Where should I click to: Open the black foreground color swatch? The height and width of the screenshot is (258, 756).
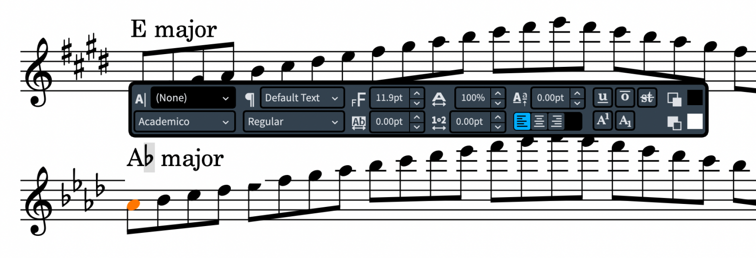695,98
